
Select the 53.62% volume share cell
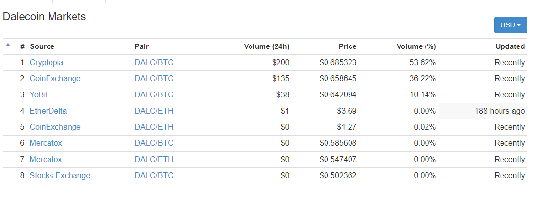click(x=423, y=63)
